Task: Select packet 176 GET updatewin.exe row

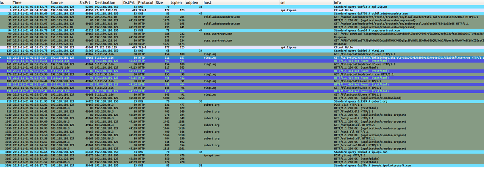Action: point(242,74)
